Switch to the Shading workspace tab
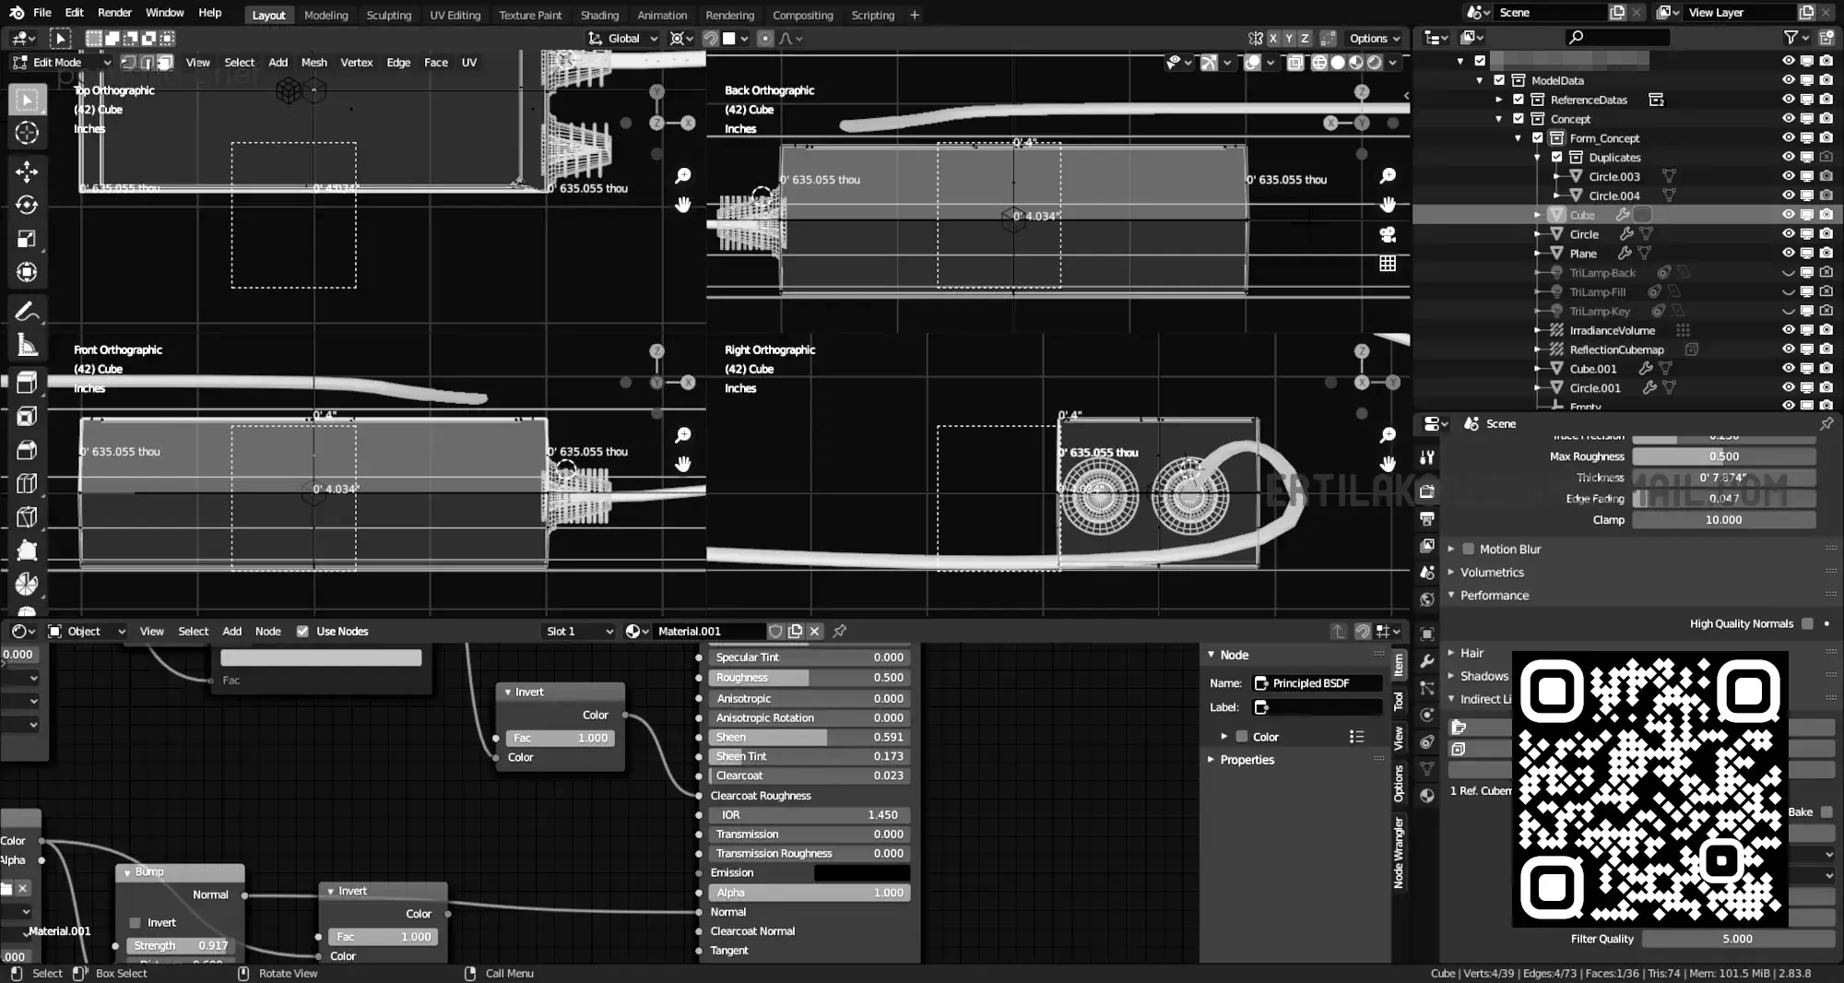The image size is (1844, 983). coord(599,15)
